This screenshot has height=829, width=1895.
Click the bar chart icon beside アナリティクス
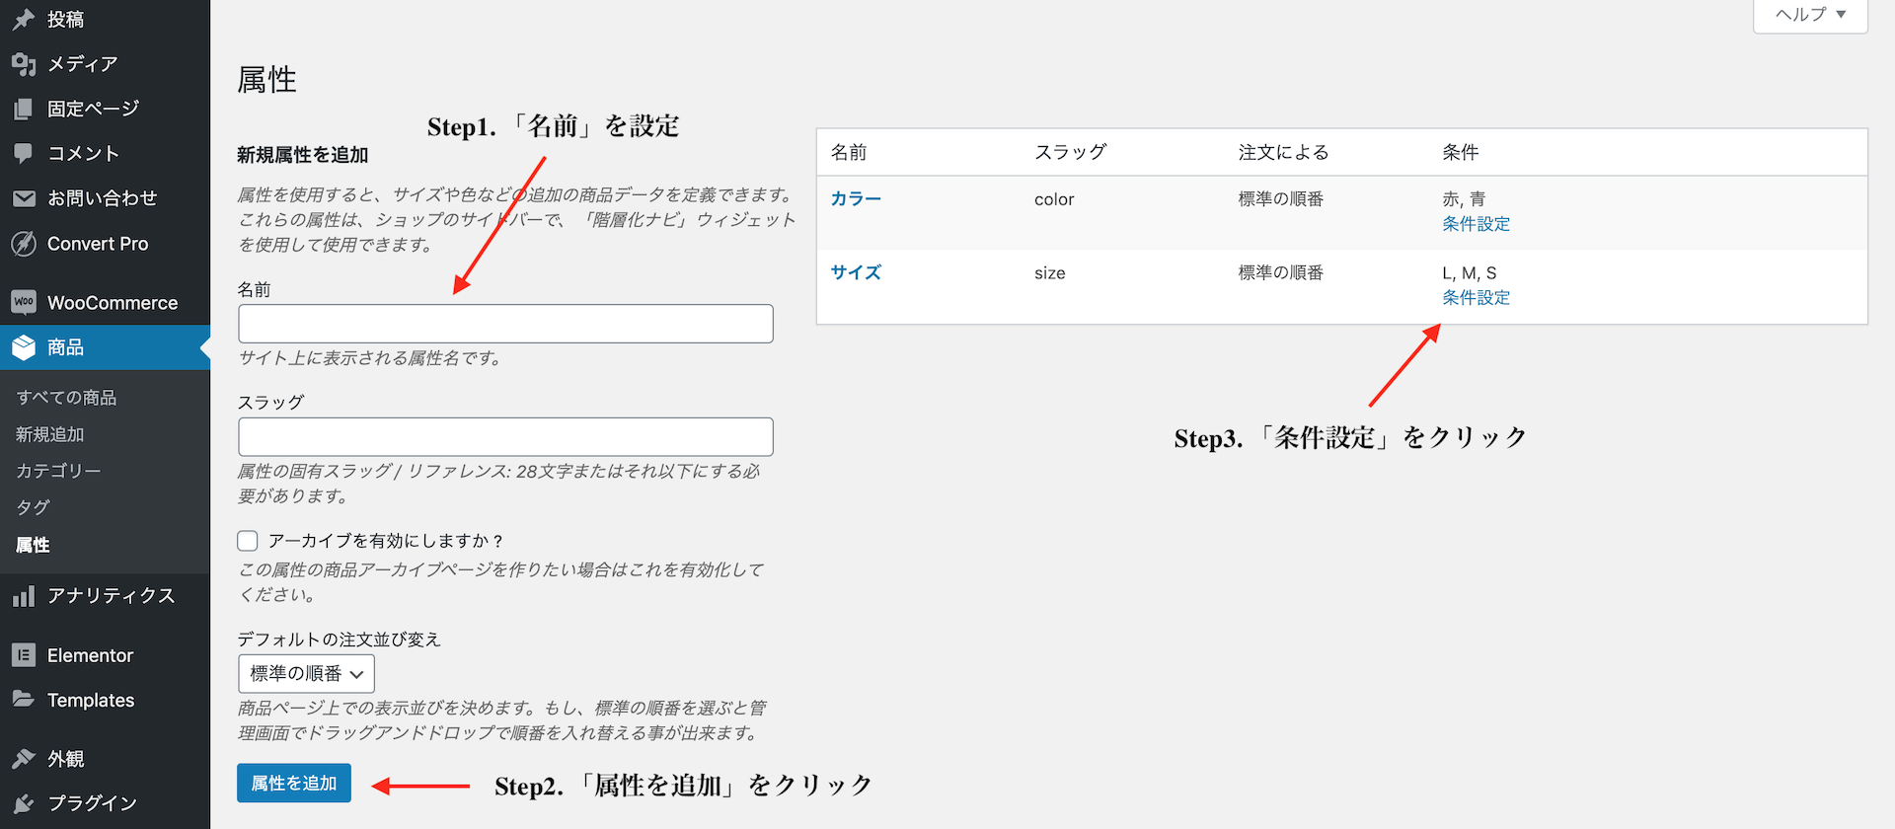click(24, 596)
